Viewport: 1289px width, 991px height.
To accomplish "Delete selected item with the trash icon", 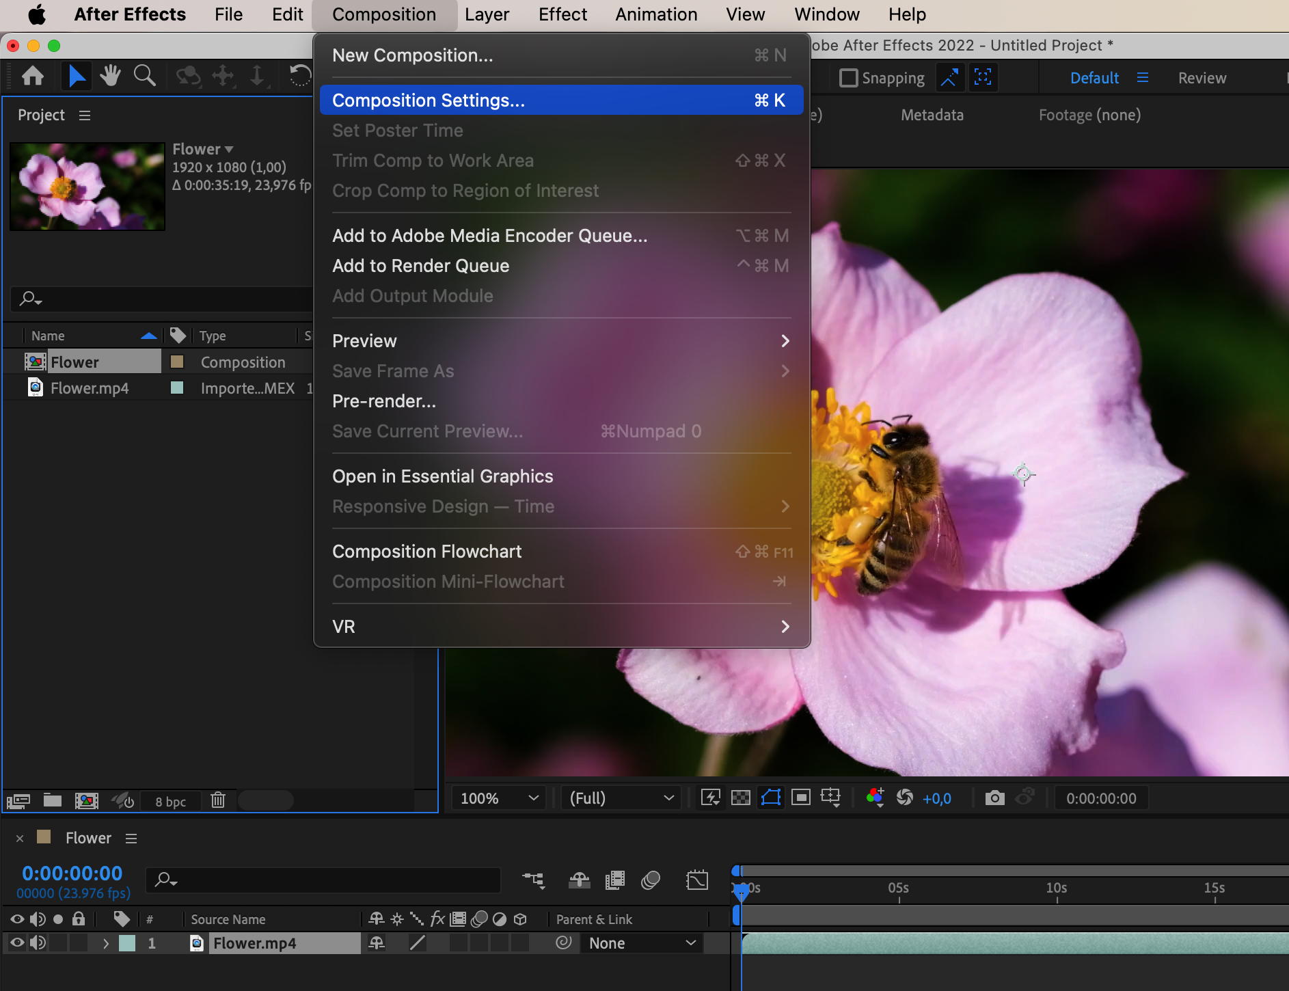I will tap(218, 800).
